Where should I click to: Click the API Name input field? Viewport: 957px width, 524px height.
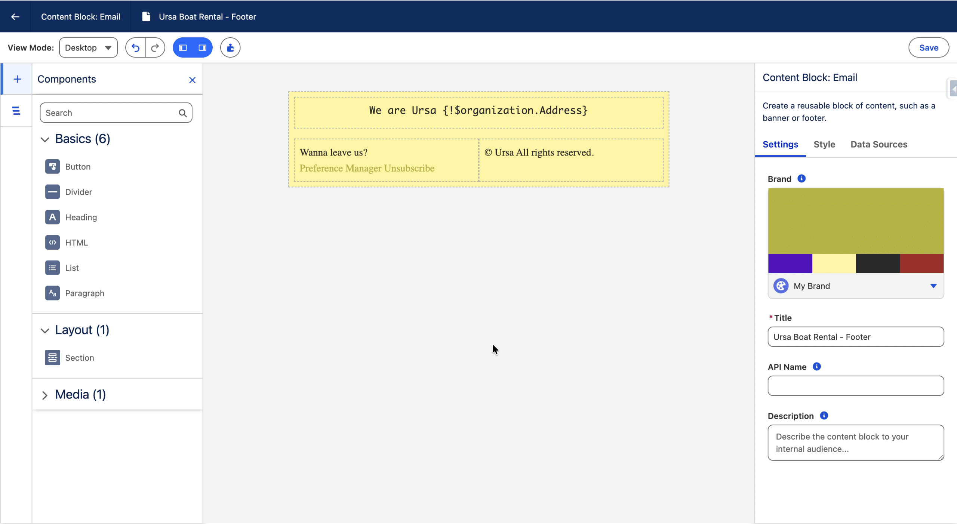coord(855,385)
